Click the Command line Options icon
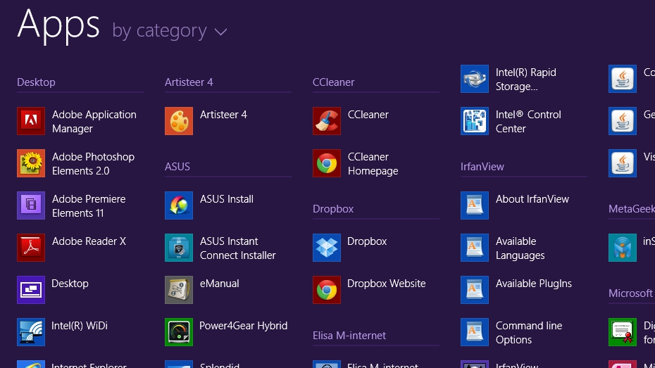The image size is (655, 368). [x=475, y=331]
